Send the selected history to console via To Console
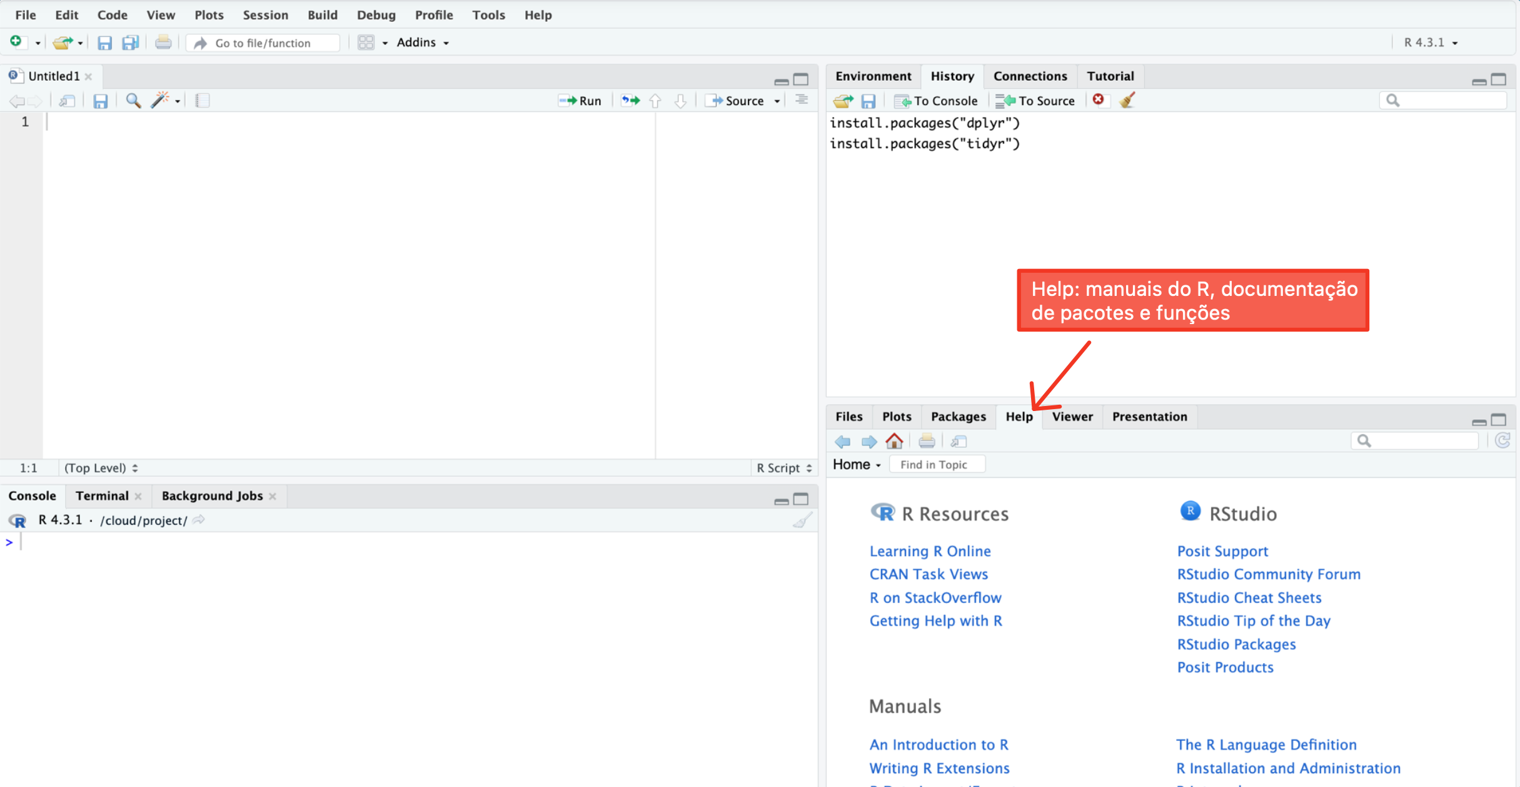The height and width of the screenshot is (787, 1520). (936, 100)
